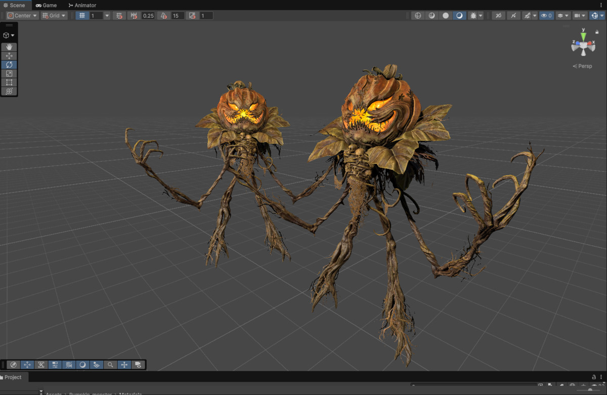This screenshot has height=395, width=607.
Task: Toggle grid-and-snap increment icon
Action: click(119, 16)
